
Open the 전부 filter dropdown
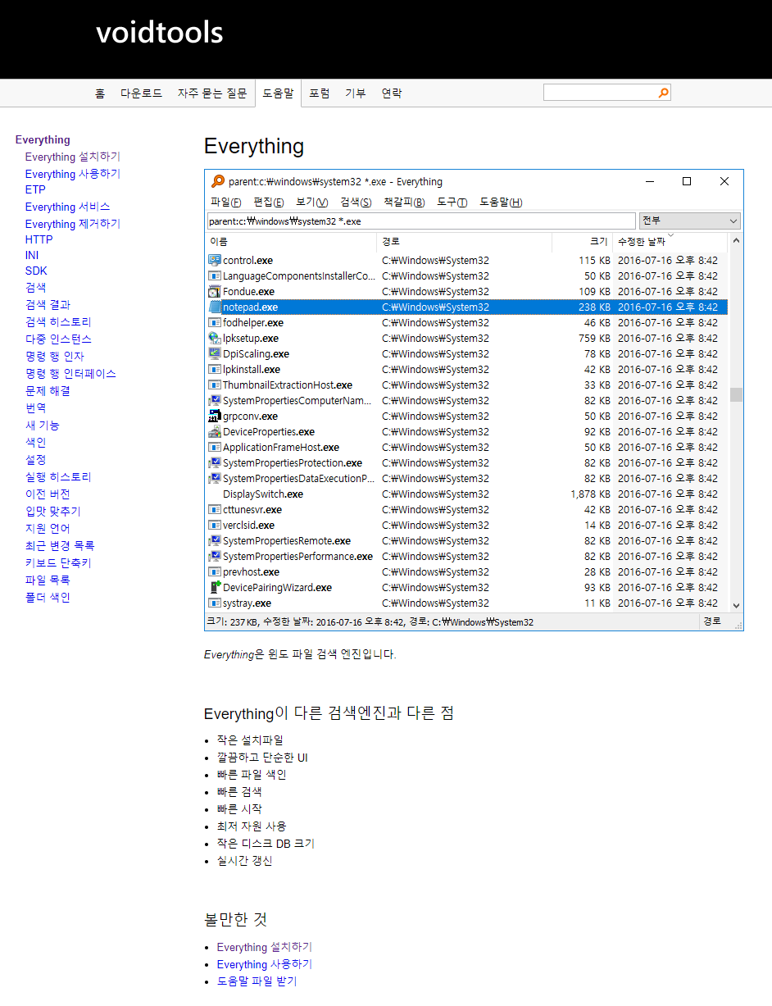click(689, 221)
